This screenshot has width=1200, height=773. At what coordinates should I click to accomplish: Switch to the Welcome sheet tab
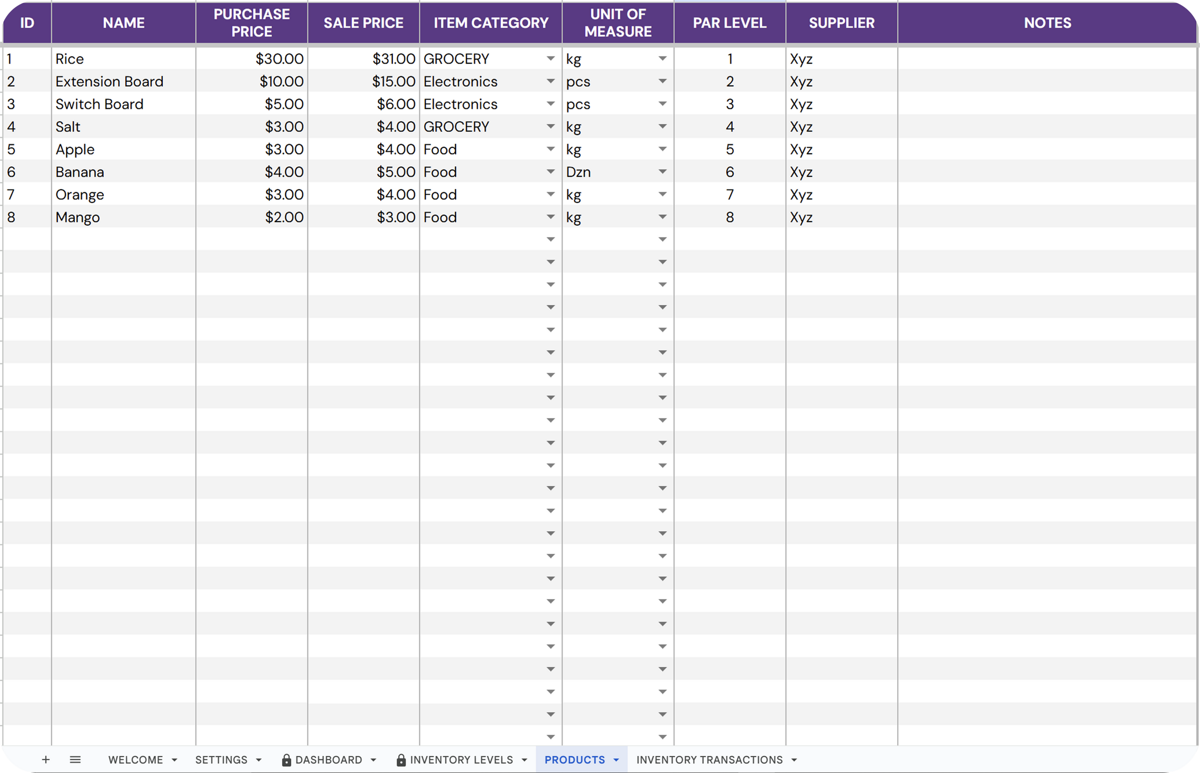[x=135, y=760]
